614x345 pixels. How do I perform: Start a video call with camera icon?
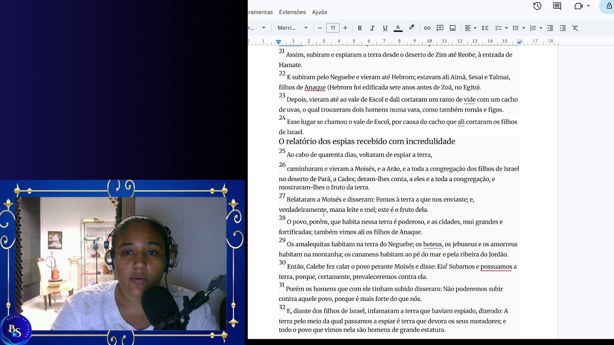tap(579, 6)
